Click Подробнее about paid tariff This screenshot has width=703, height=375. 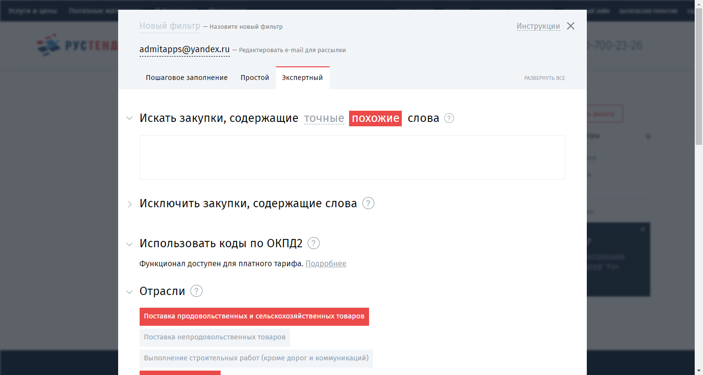(x=326, y=263)
